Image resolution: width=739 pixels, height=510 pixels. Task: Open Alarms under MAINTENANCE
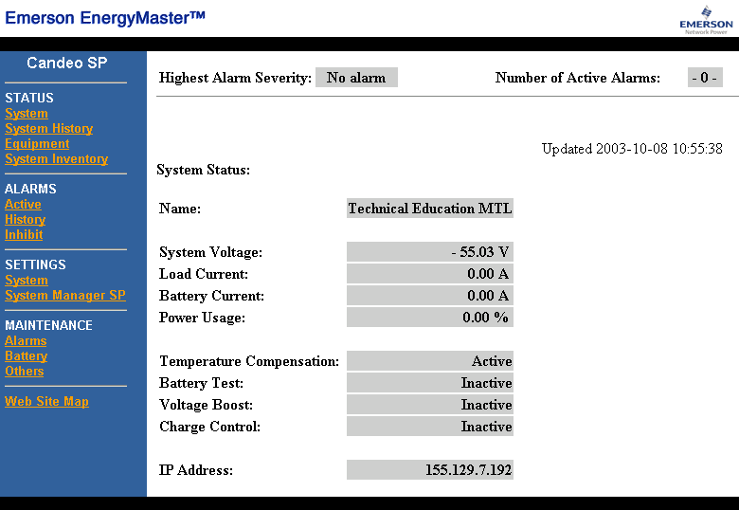coord(26,340)
